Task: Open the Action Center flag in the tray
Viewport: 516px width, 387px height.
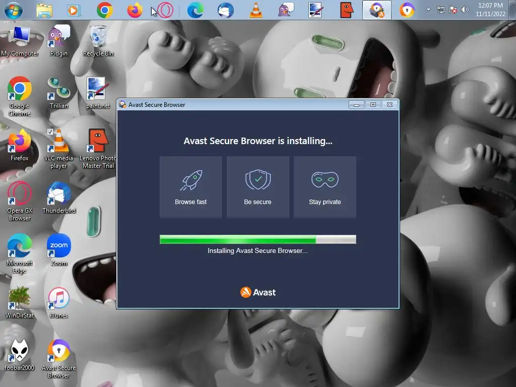Action: click(453, 10)
